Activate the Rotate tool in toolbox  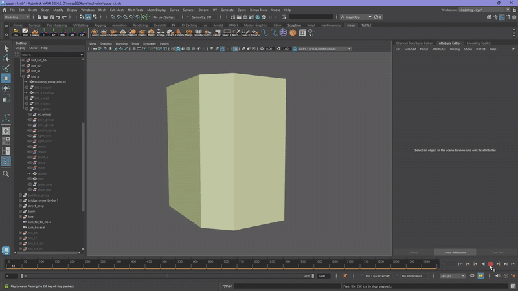pos(6,88)
